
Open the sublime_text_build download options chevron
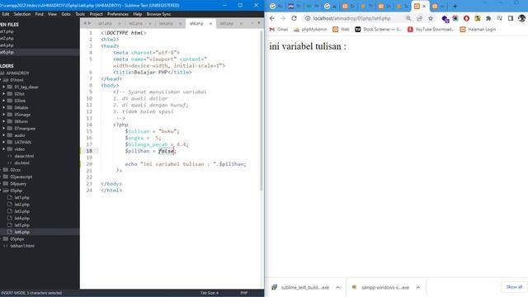tap(337, 288)
